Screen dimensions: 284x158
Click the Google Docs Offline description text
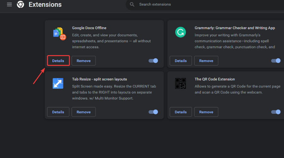pyautogui.click(x=111, y=41)
